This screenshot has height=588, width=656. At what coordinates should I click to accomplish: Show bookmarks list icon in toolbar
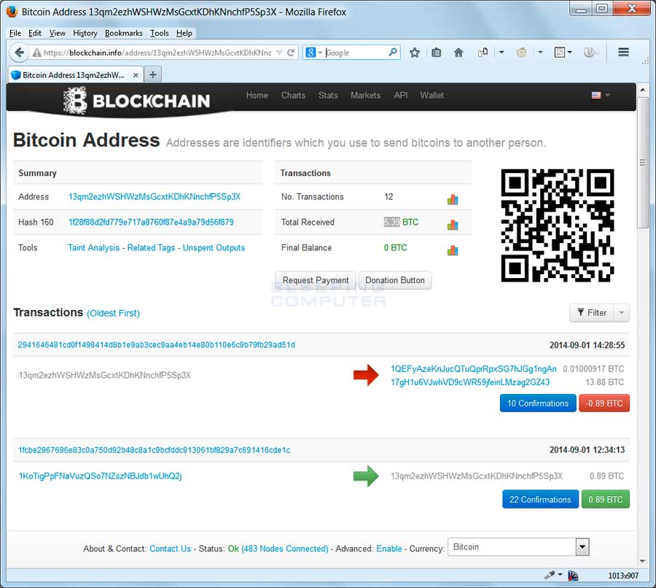click(437, 53)
